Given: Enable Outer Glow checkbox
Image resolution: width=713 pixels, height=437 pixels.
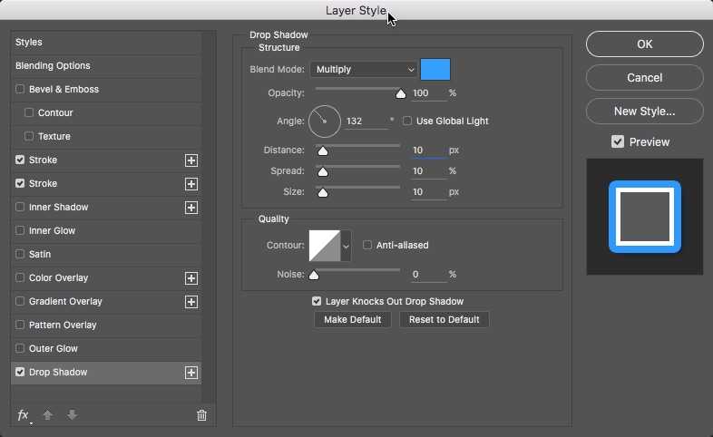Looking at the screenshot, I should pos(20,348).
